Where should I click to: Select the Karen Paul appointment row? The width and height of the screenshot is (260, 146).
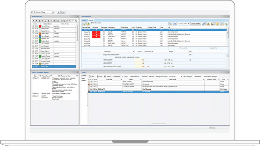(x=54, y=66)
